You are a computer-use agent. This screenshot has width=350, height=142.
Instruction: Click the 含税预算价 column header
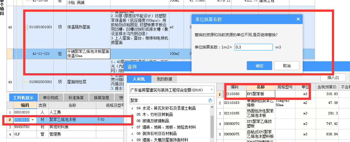coord(327,87)
